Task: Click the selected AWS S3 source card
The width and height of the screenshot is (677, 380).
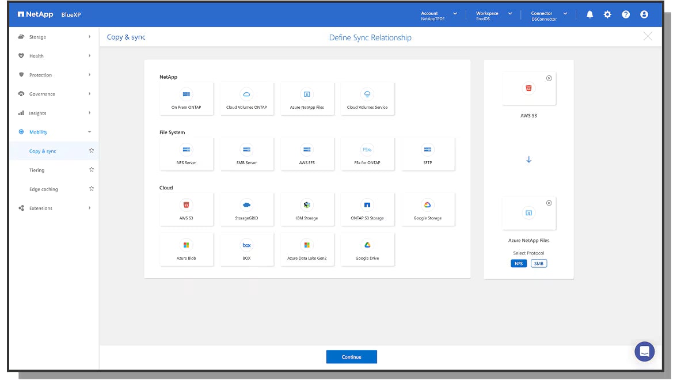Action: coord(529,89)
